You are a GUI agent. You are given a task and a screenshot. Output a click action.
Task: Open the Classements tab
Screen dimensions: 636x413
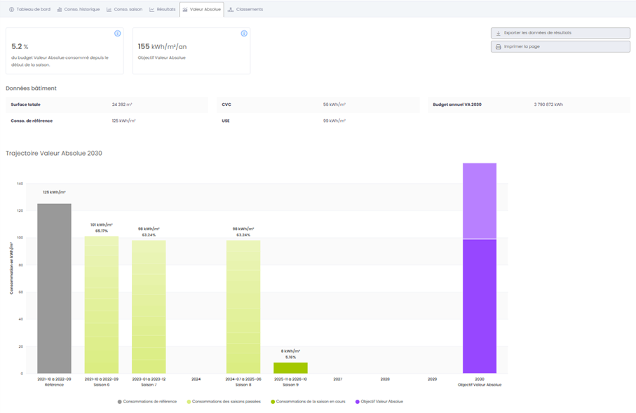pos(245,10)
